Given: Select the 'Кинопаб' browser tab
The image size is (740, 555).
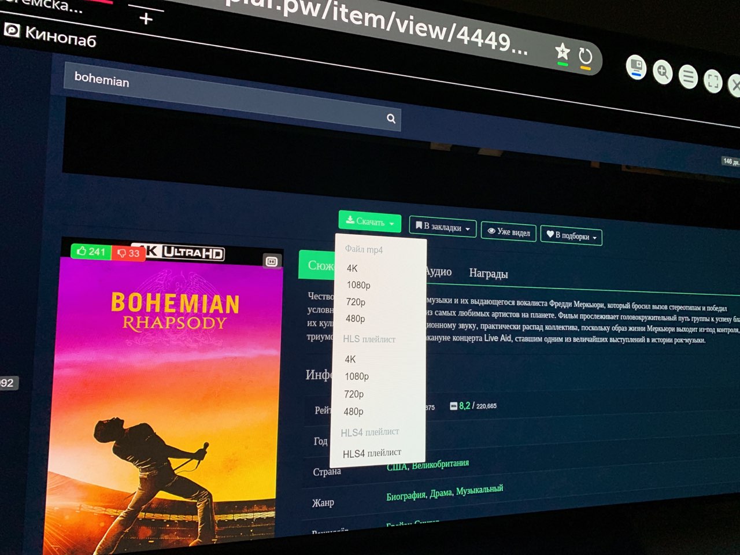Looking at the screenshot, I should pyautogui.click(x=51, y=34).
